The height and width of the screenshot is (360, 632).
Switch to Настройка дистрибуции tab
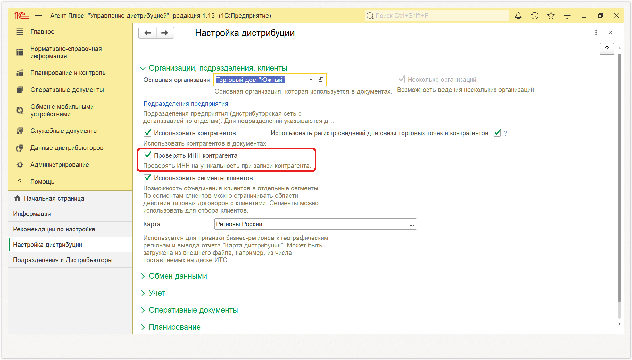click(x=71, y=245)
